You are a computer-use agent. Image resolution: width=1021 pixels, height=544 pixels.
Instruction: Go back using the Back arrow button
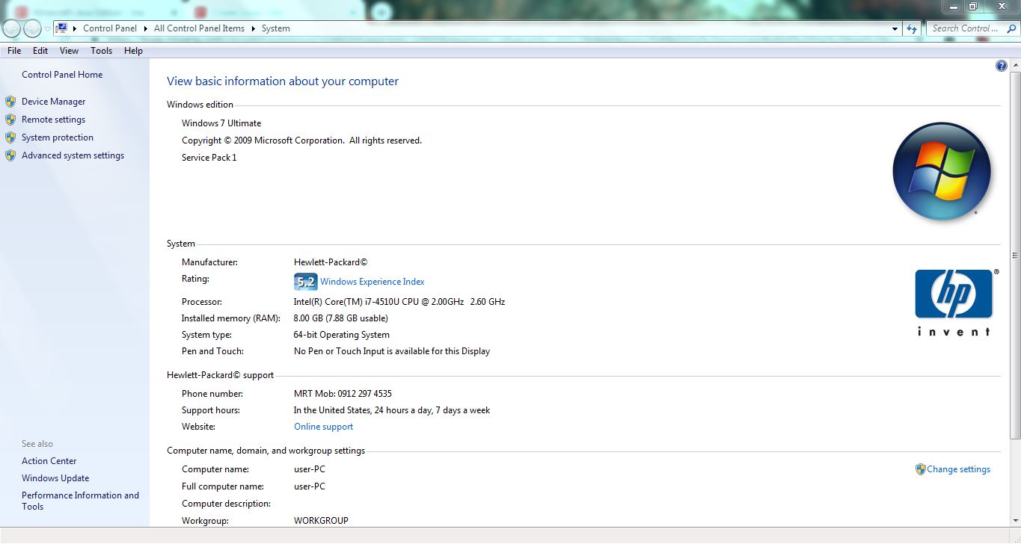[x=12, y=29]
